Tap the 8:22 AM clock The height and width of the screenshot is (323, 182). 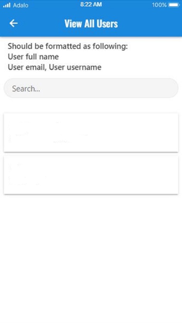pos(91,5)
